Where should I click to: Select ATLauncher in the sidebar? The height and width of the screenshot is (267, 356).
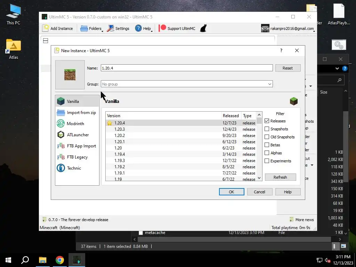pyautogui.click(x=77, y=135)
